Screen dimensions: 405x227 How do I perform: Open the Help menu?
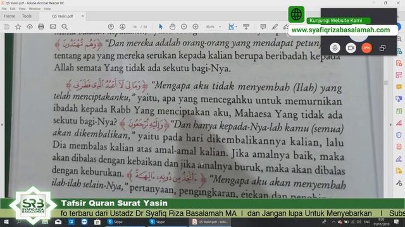click(47, 9)
